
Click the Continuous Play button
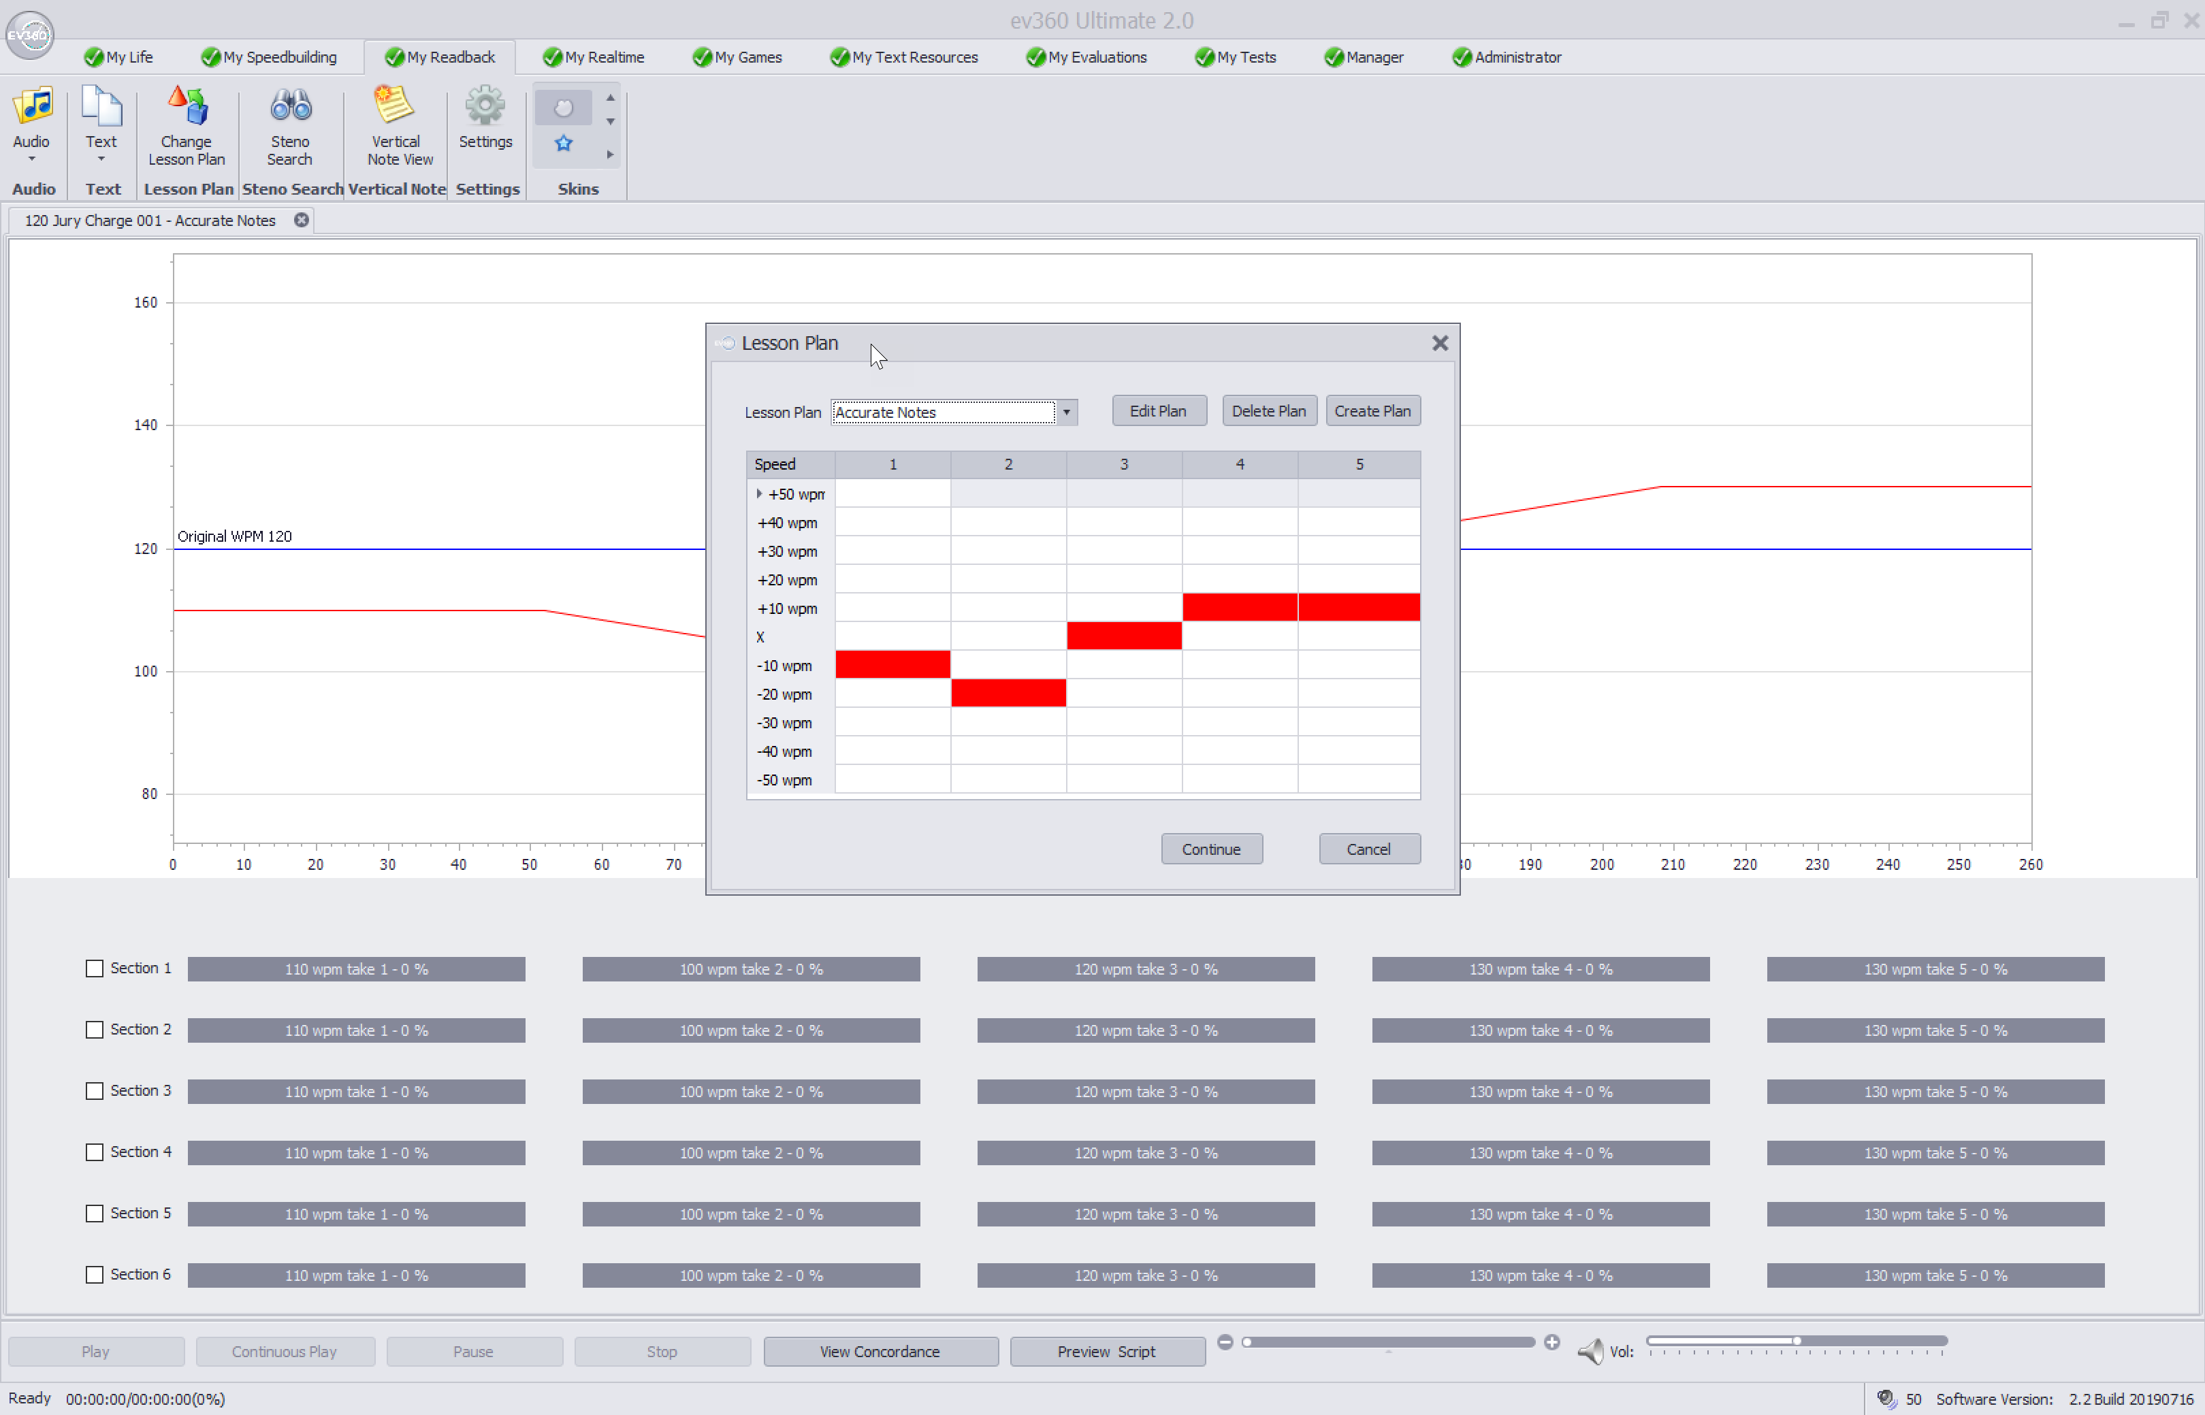coord(285,1352)
